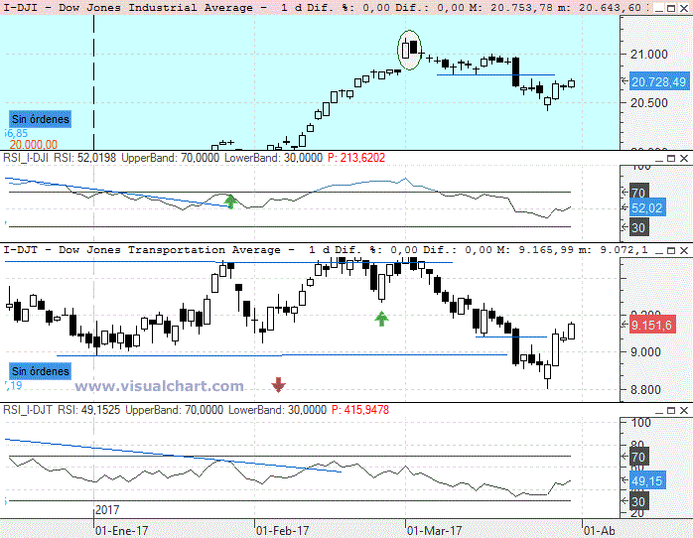
Task: Maximize the Dow Jones Transportation Average panel
Action: pos(671,250)
